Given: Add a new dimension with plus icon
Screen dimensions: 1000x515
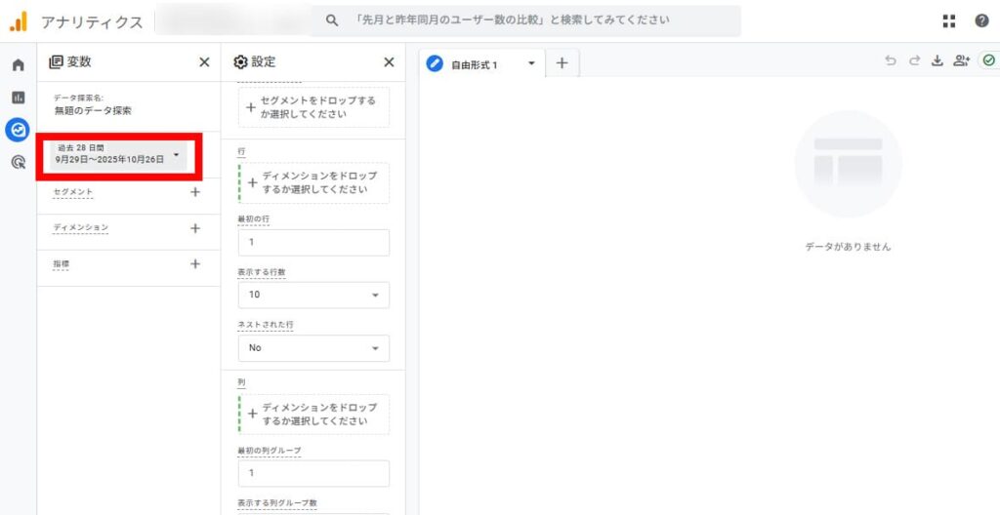Looking at the screenshot, I should pos(195,228).
